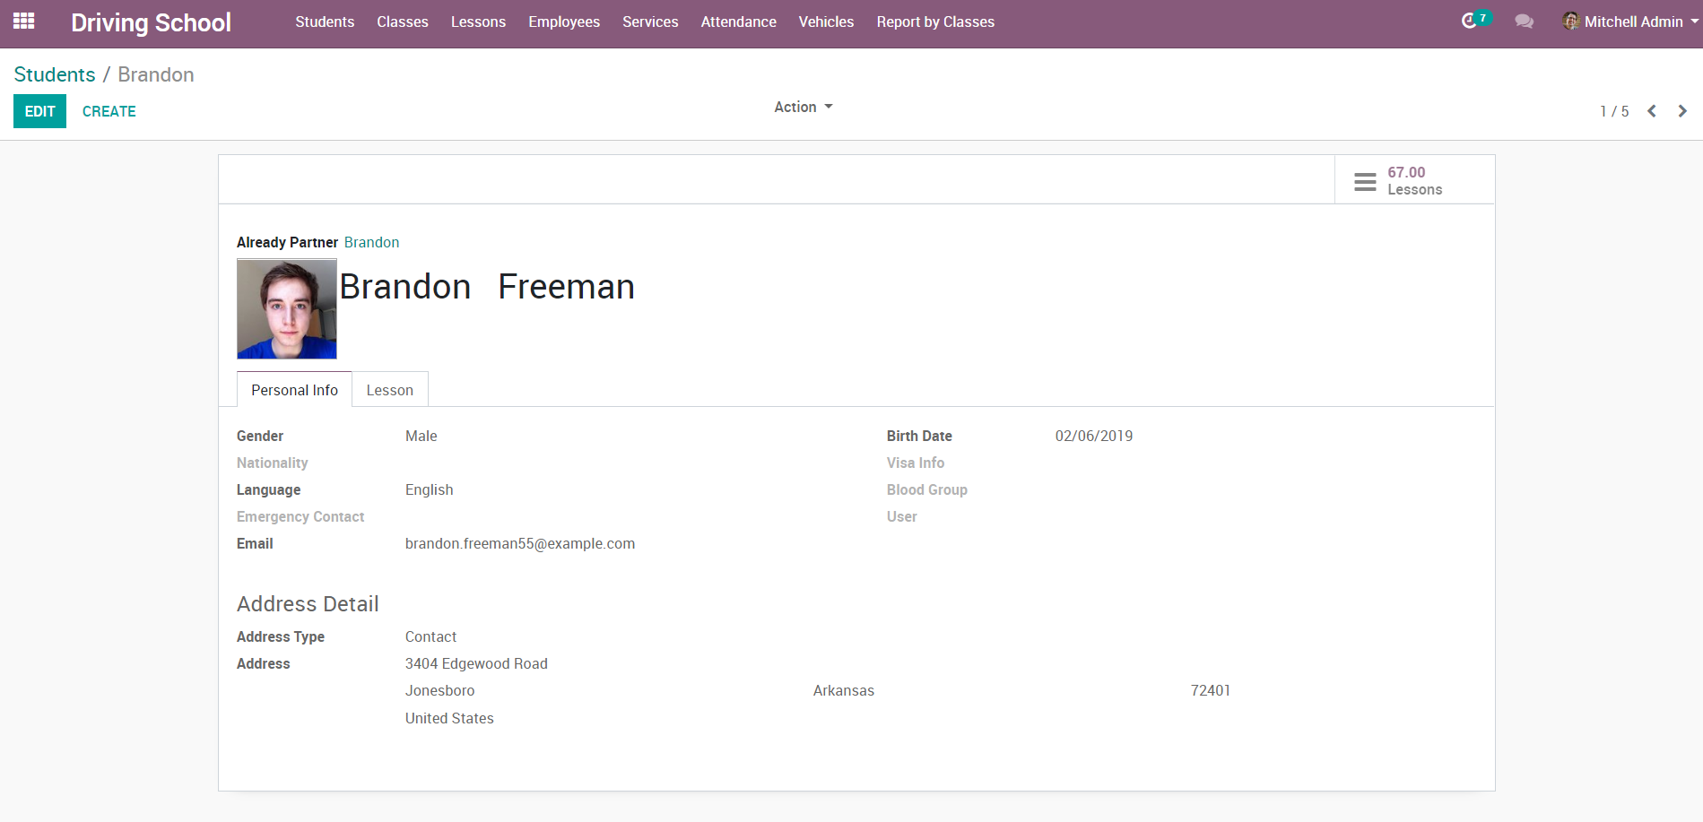Click Brandon's profile photo
The height and width of the screenshot is (822, 1703).
pyautogui.click(x=287, y=309)
